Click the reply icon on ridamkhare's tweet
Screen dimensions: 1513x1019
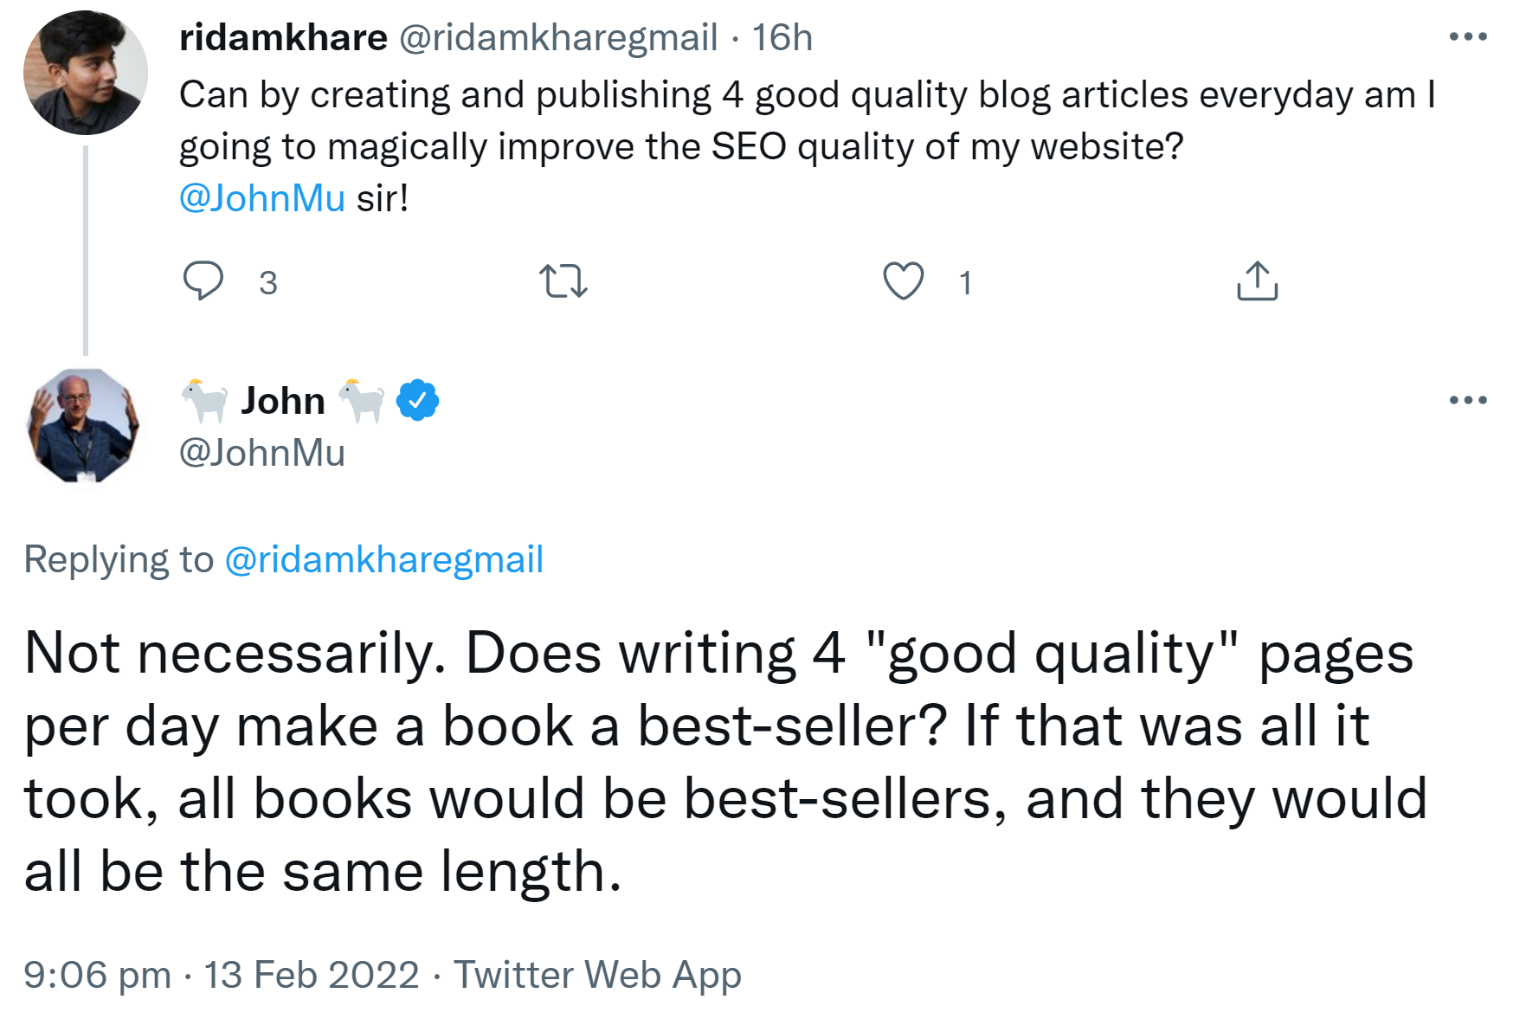point(205,280)
